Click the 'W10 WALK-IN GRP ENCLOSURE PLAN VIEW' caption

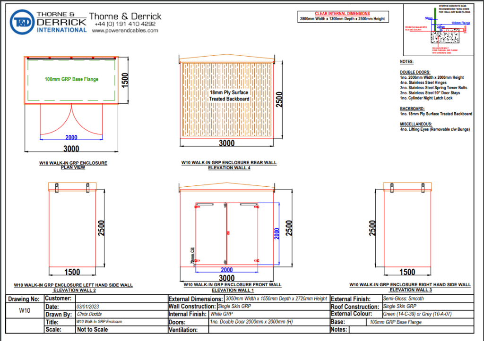73,165
